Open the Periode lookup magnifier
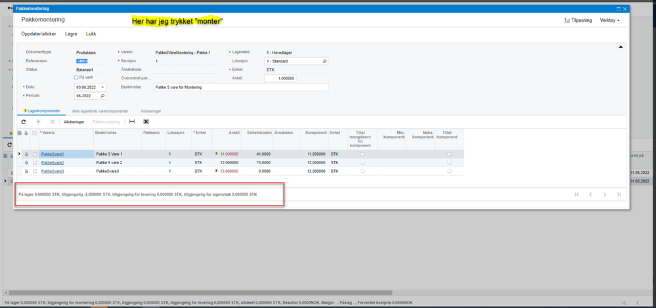The image size is (656, 308). tap(103, 96)
